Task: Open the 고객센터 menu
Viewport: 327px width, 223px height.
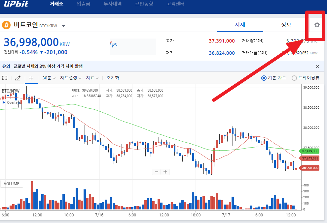Action: [x=175, y=4]
